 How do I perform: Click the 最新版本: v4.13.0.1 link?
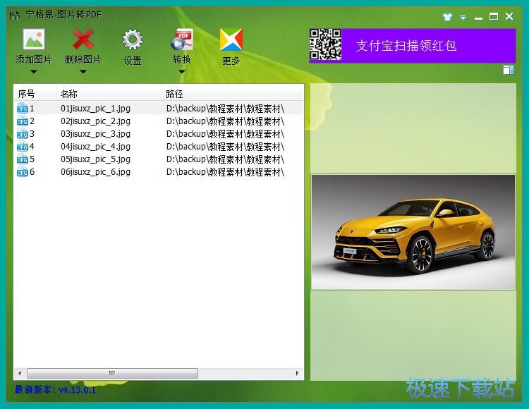[x=55, y=390]
